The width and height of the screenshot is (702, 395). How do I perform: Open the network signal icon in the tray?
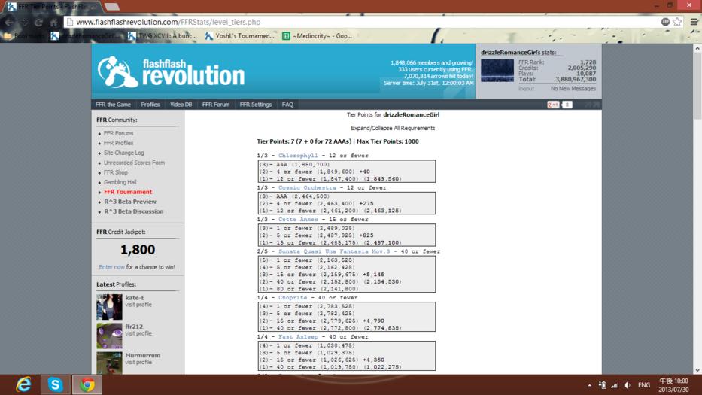615,385
